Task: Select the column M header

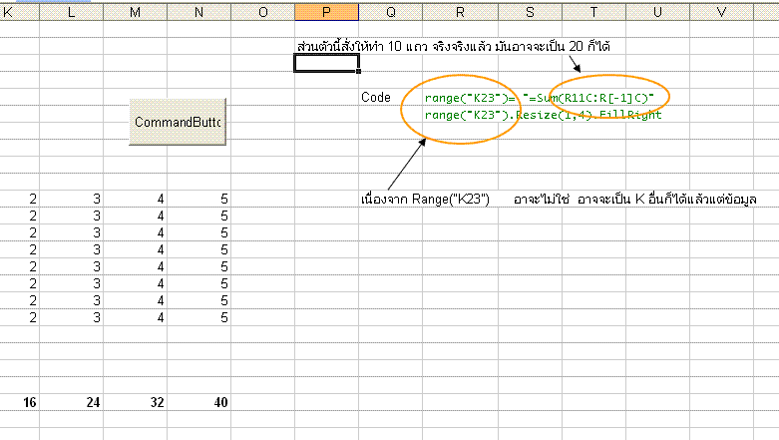Action: point(136,10)
